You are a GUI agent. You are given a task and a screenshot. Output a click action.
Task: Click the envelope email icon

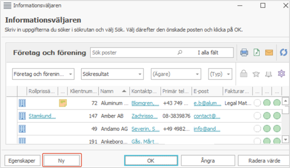tap(269, 52)
